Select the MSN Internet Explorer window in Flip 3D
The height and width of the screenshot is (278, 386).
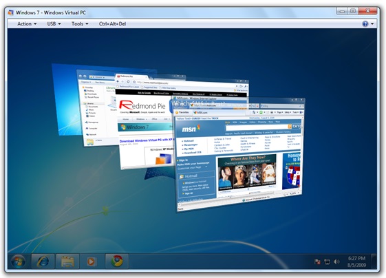238,155
